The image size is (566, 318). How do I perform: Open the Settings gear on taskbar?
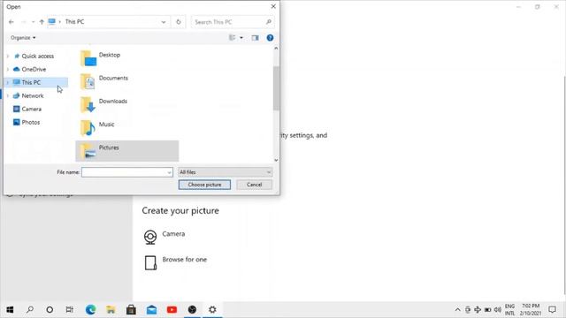click(x=212, y=309)
